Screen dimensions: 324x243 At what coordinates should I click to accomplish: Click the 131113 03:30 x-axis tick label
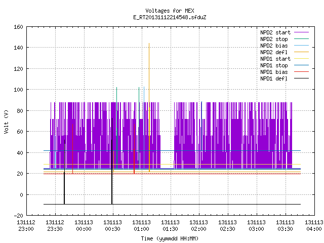pos(286,226)
